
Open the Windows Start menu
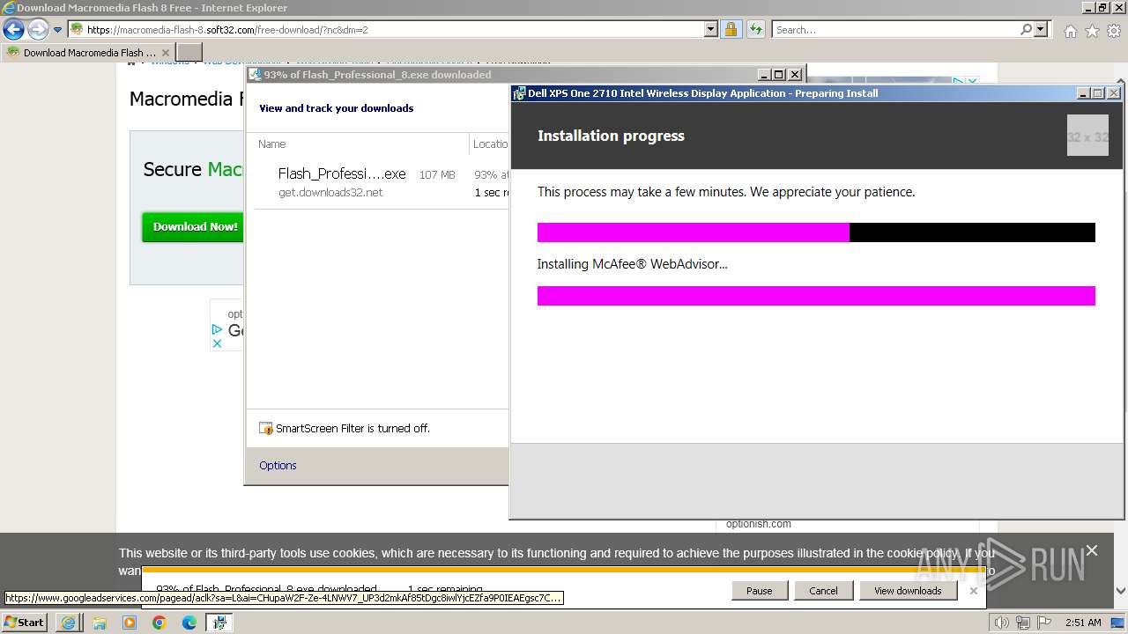(x=25, y=622)
